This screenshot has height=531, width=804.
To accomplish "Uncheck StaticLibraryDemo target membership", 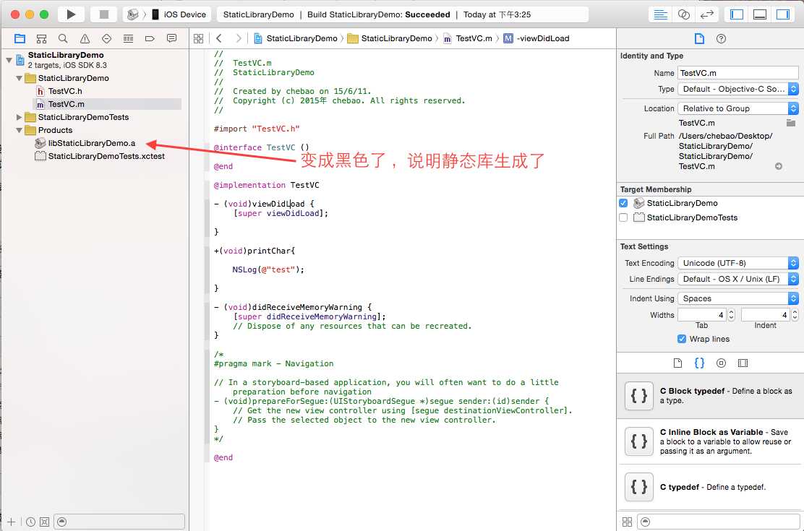I will (x=623, y=204).
